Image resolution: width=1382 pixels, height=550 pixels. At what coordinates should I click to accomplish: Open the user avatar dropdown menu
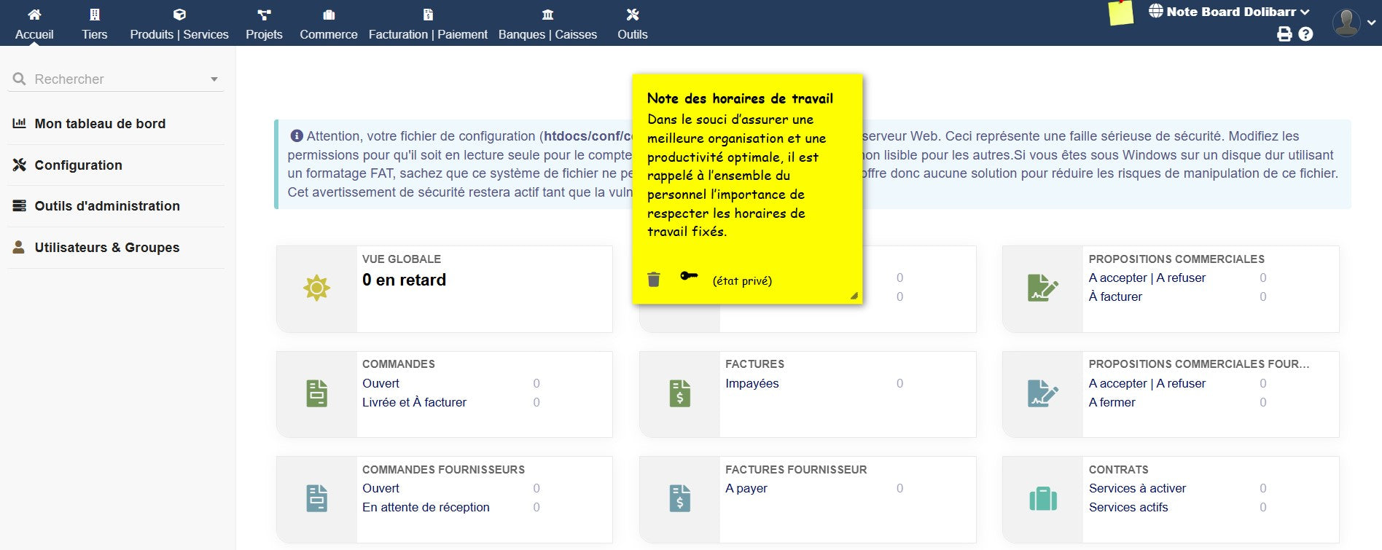[x=1354, y=23]
